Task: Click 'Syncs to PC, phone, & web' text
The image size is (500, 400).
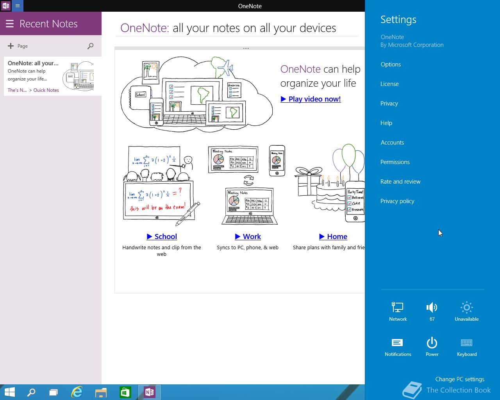Action: tap(248, 248)
